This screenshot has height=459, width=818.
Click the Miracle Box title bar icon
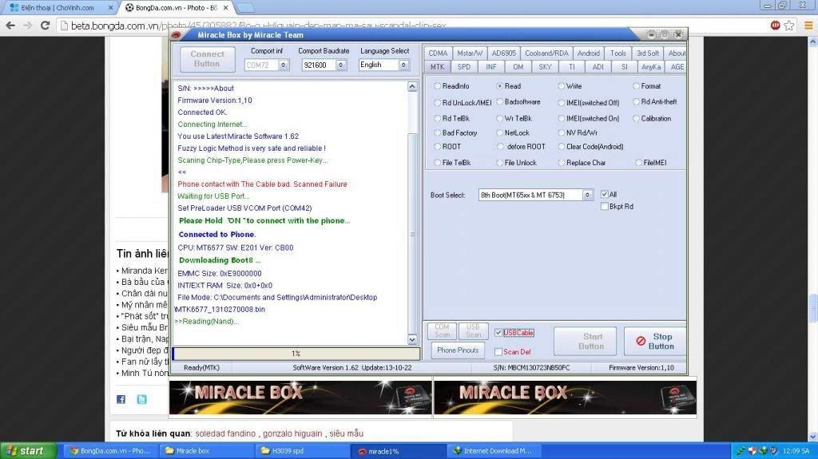click(x=177, y=35)
